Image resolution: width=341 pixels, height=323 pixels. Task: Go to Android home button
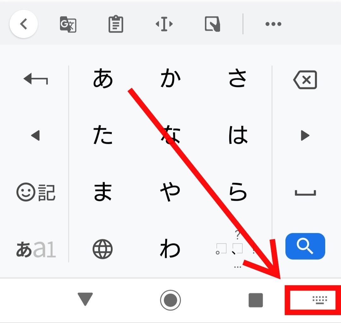[x=170, y=300]
